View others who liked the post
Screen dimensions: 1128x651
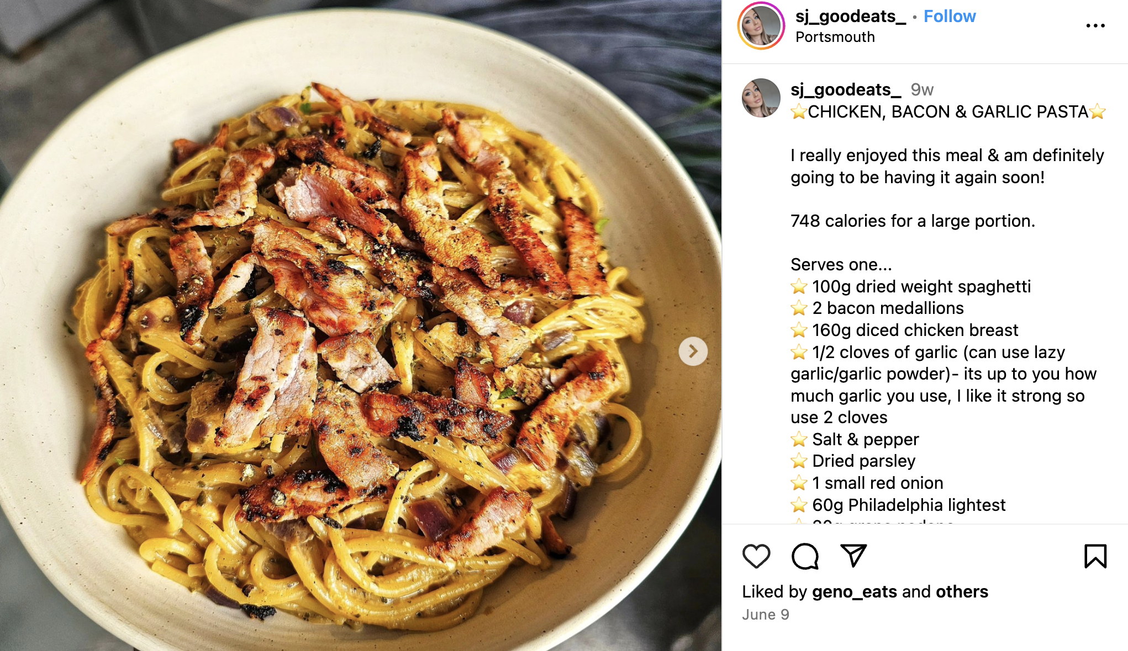click(962, 591)
